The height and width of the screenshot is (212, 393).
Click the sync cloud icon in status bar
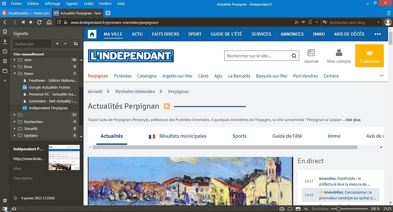click(x=14, y=209)
